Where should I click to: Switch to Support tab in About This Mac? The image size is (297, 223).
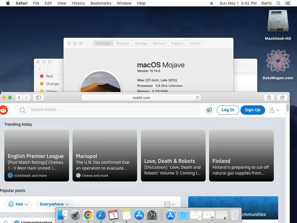[x=177, y=43]
